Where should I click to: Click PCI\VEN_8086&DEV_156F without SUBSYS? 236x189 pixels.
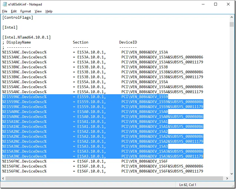(145, 161)
